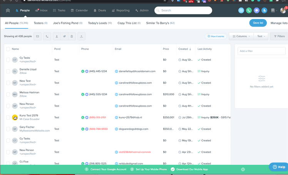This screenshot has height=175, width=288.
Task: Click the Save list button
Action: click(x=258, y=23)
